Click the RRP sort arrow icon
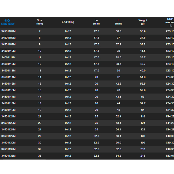Viewport: 174px width, 174px height. click(171, 26)
